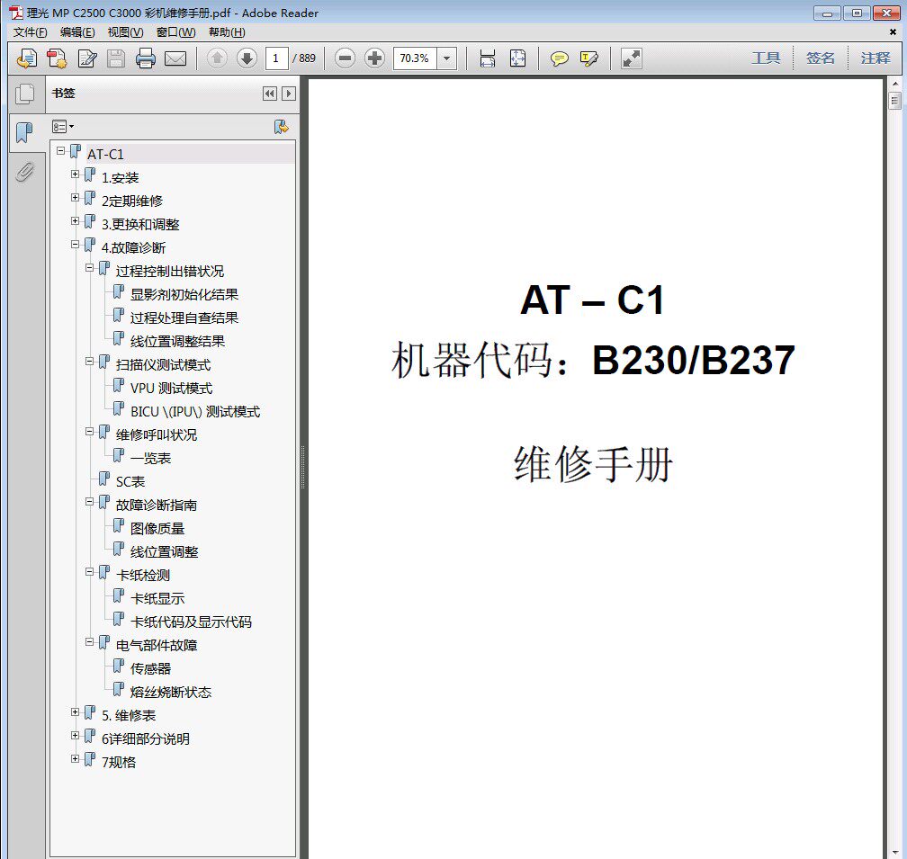Open the 注释 panel
This screenshot has height=859, width=907.
pos(874,58)
